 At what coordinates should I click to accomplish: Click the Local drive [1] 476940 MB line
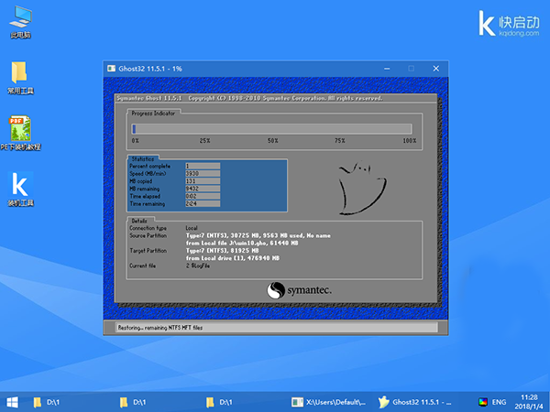tap(233, 258)
